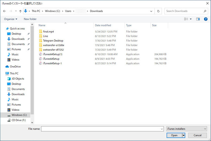Click Windows (C:) in the address breadcrumb

52,11
